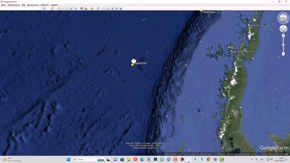Select the Add Path tool

point(68,9)
